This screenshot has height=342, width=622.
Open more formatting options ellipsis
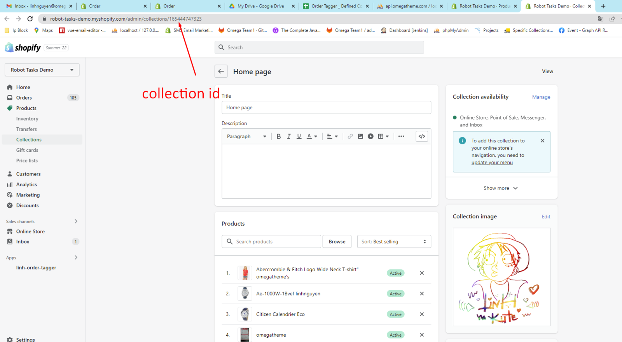(x=401, y=137)
